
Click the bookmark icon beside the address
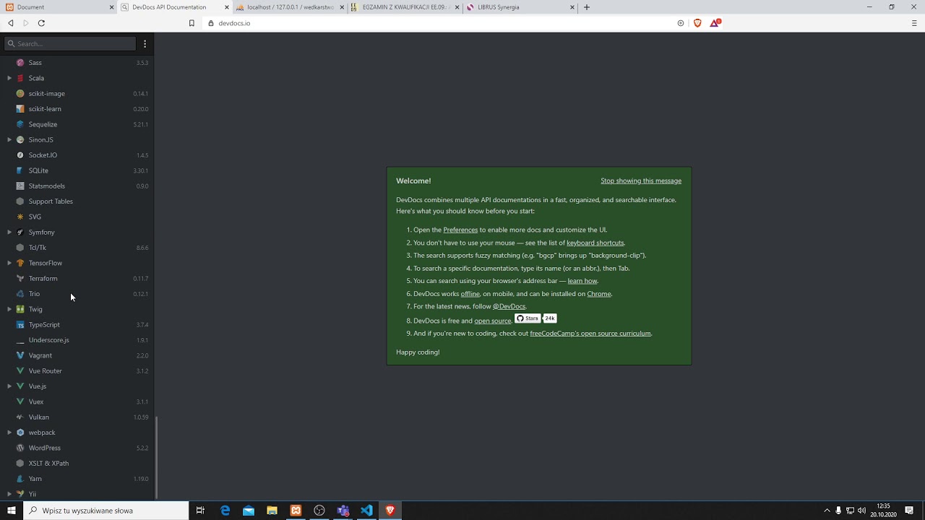coord(192,23)
